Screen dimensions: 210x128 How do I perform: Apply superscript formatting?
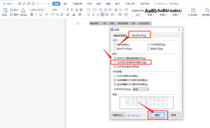pos(52,15)
